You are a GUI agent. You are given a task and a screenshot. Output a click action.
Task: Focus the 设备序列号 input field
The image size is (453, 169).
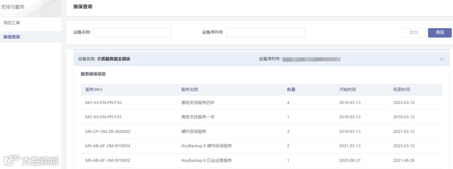(266, 33)
